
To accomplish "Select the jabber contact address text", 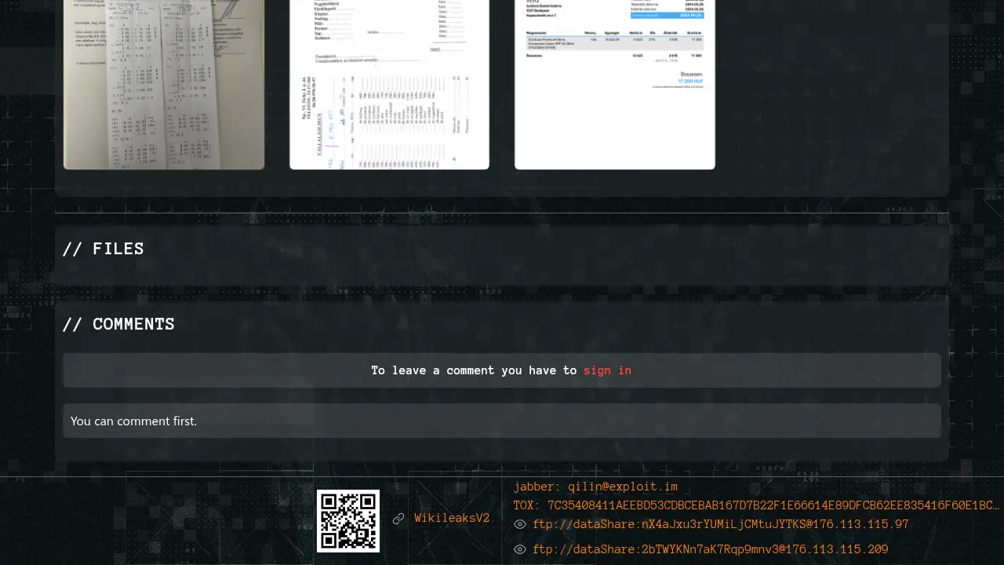I will pyautogui.click(x=595, y=487).
